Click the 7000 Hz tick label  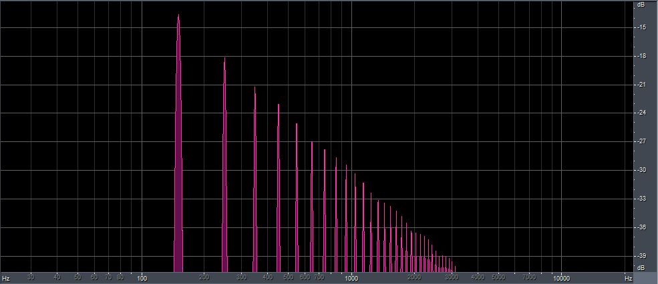pos(528,277)
